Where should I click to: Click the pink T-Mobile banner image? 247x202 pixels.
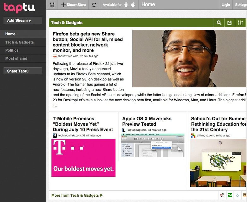pyautogui.click(x=83, y=158)
